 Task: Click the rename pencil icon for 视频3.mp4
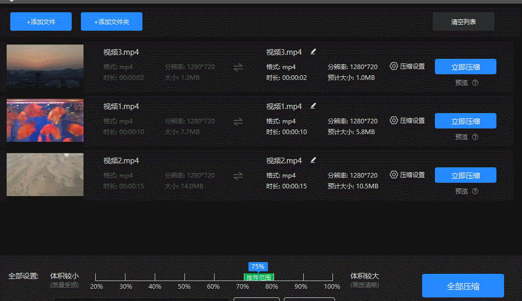coord(312,51)
